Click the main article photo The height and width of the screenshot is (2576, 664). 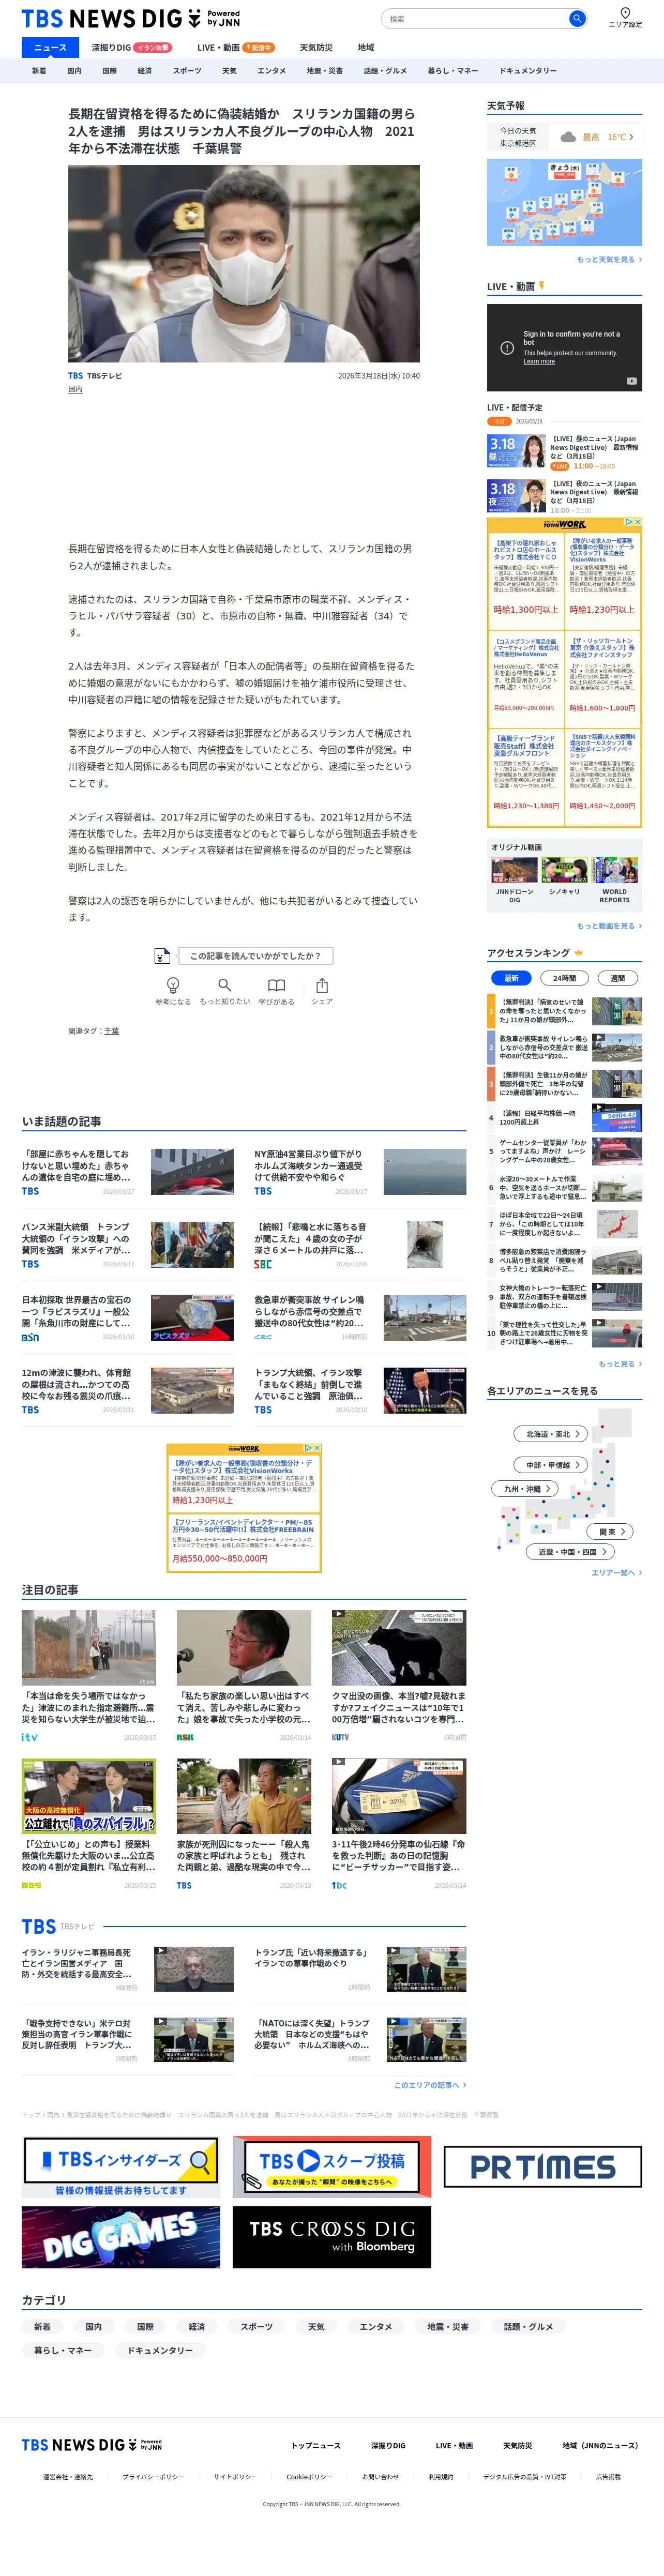[244, 264]
